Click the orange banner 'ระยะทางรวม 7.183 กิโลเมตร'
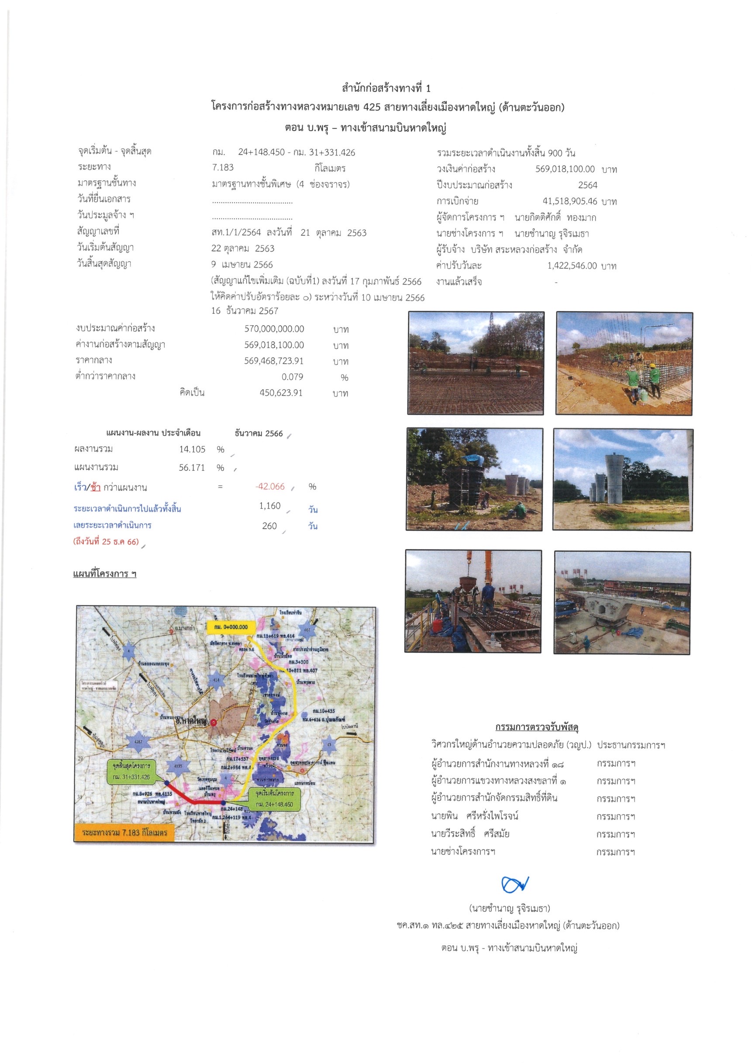Viewport: 752px width, 1063px height. click(x=124, y=832)
